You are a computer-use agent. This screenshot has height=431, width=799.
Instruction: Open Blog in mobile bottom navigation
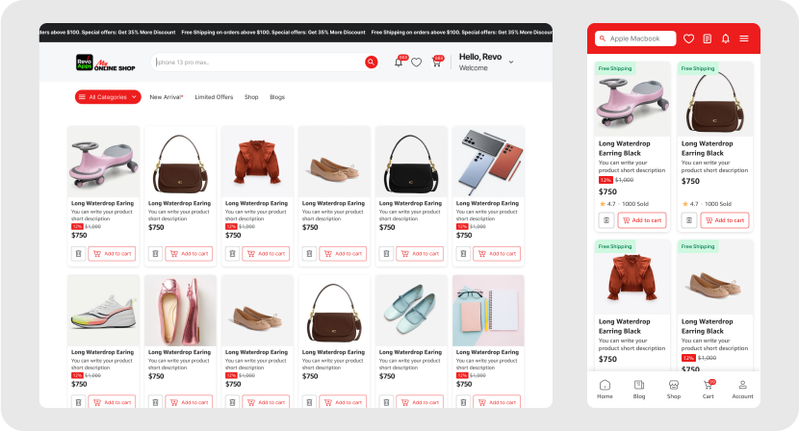coord(639,389)
